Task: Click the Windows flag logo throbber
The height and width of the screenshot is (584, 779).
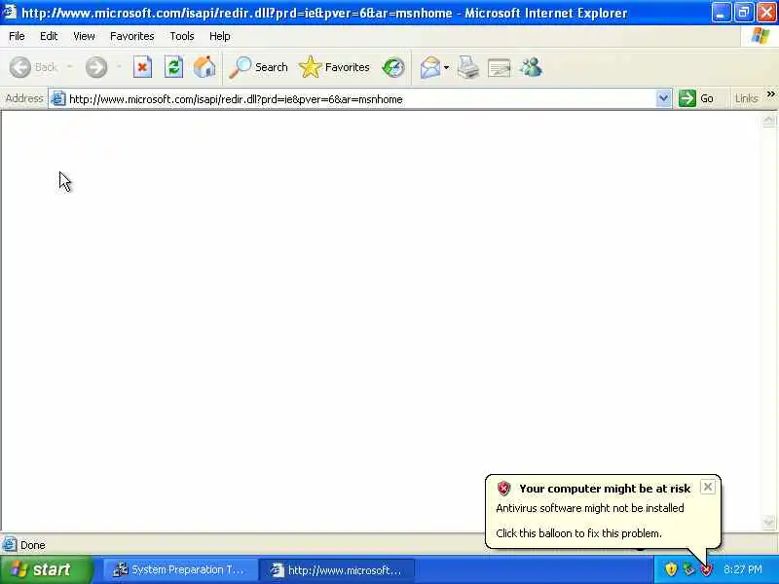Action: (760, 36)
